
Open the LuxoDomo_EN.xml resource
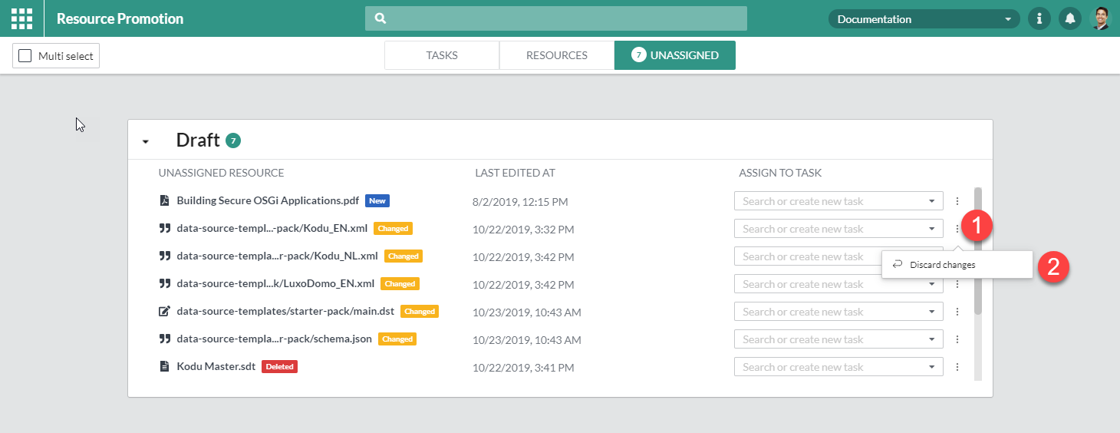coord(275,284)
